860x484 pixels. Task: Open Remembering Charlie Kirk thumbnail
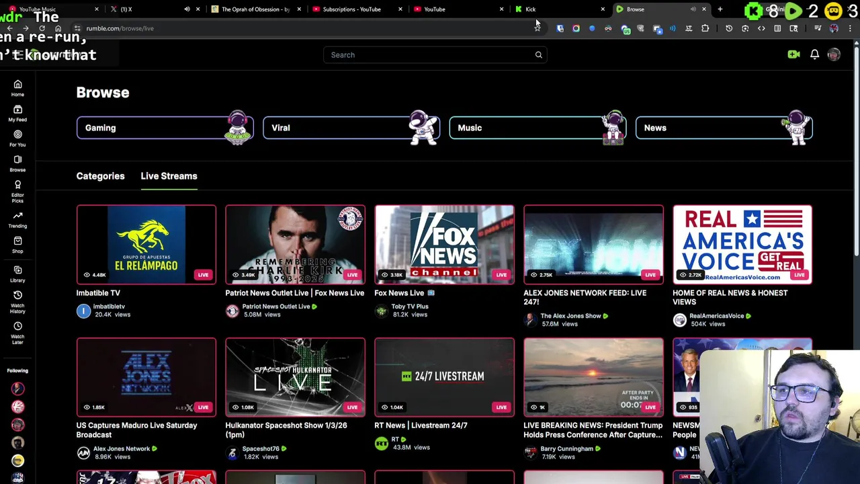pyautogui.click(x=296, y=245)
